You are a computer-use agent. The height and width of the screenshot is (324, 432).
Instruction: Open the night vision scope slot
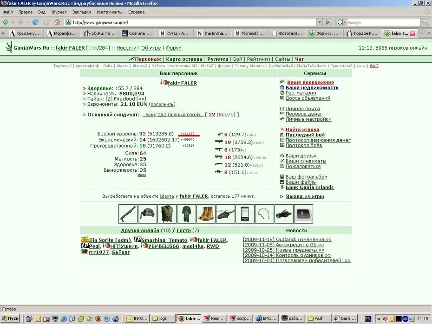(284, 214)
